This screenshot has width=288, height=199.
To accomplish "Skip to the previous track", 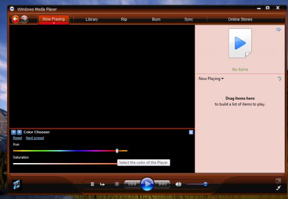I will point(132,184).
